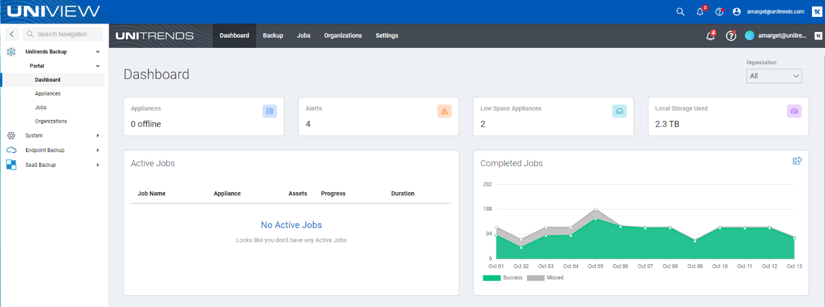This screenshot has width=825, height=307.
Task: Click the Unitrends Backup module icon
Action: [x=11, y=52]
